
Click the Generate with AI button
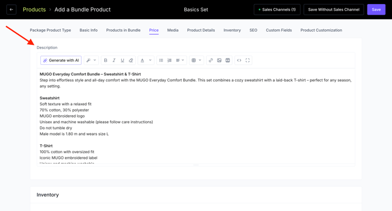(x=61, y=60)
